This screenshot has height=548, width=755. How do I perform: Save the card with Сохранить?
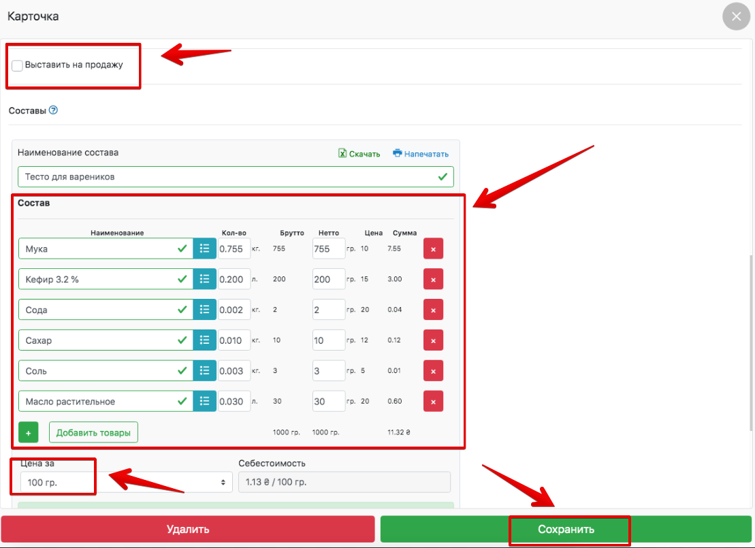tap(566, 529)
